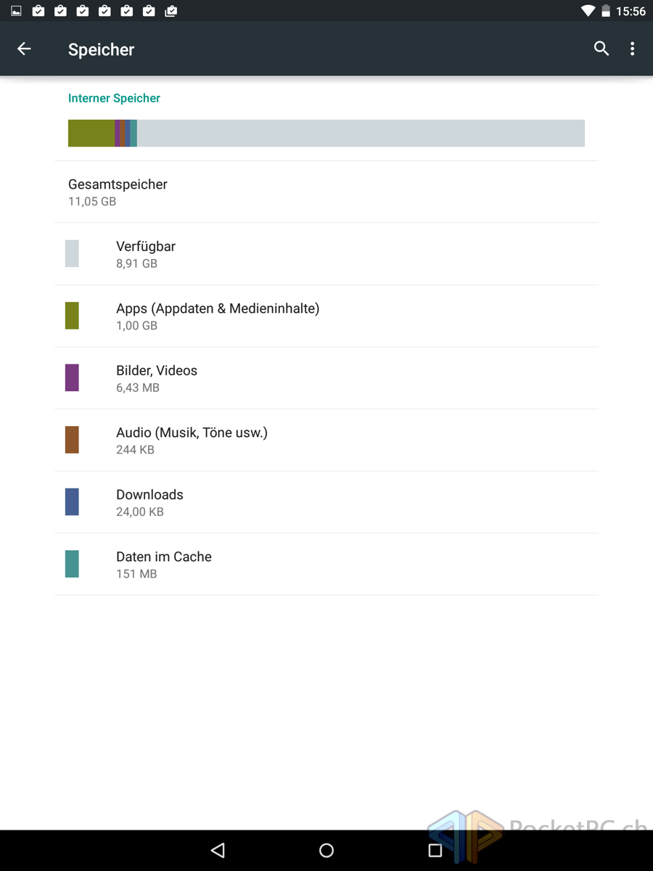The height and width of the screenshot is (871, 653).
Task: Open recent apps square button
Action: tap(435, 850)
